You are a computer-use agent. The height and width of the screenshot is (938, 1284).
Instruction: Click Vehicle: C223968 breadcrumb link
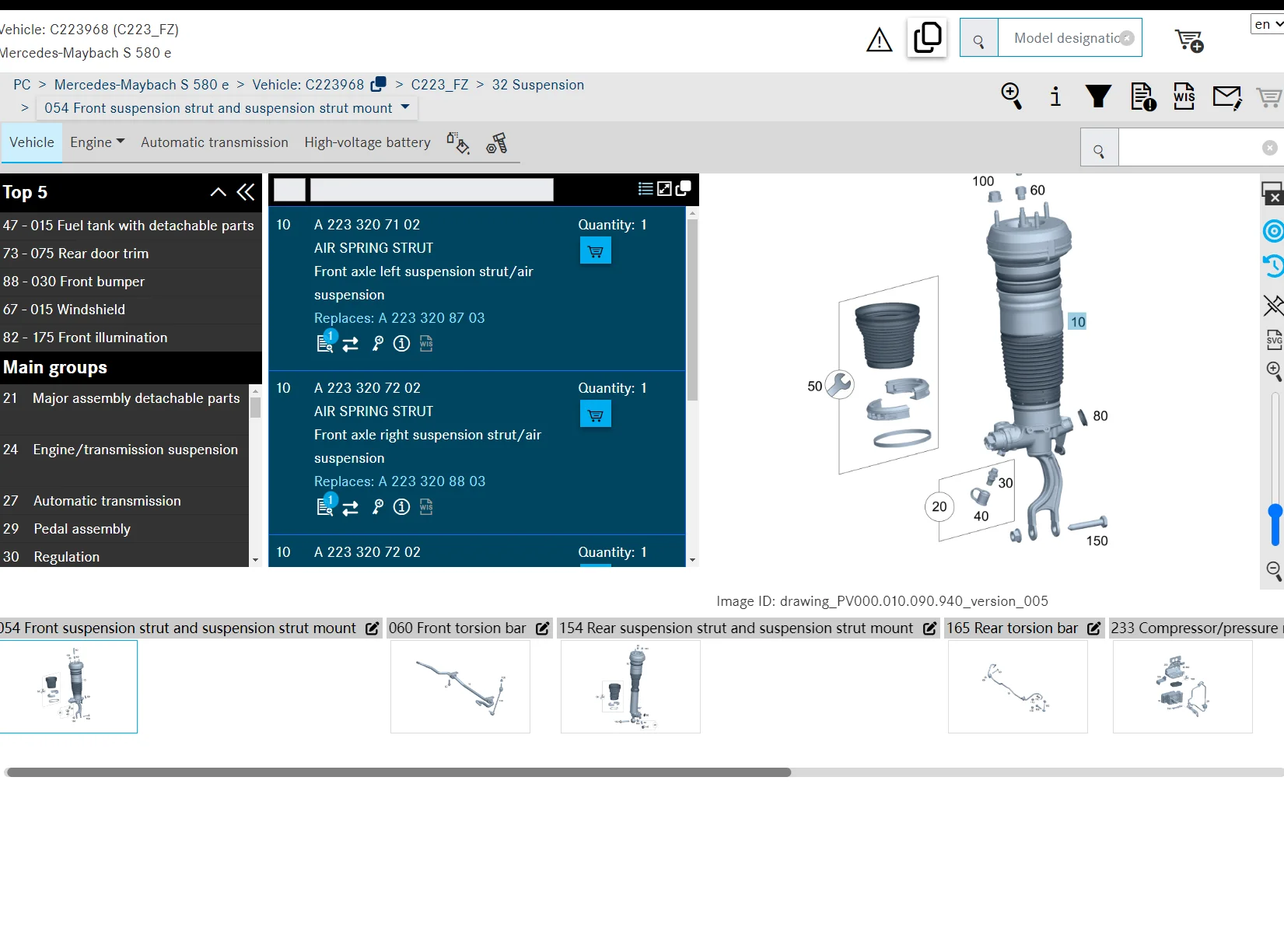(308, 85)
